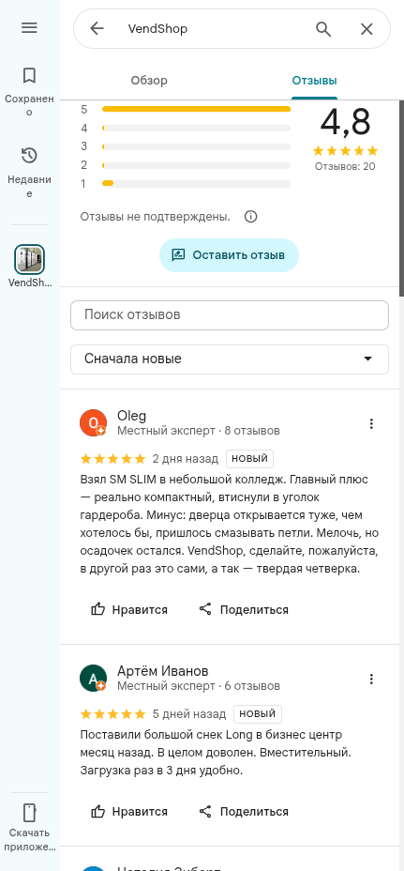
Task: Open Артём Иванов profile name link
Action: coord(163,670)
